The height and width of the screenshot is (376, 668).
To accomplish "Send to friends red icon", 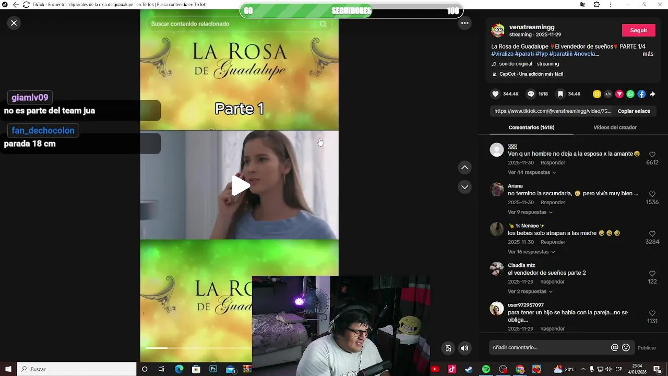I will pos(619,94).
